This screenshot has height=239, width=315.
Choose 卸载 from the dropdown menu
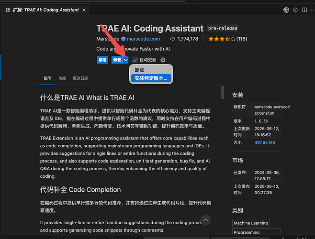tap(151, 70)
